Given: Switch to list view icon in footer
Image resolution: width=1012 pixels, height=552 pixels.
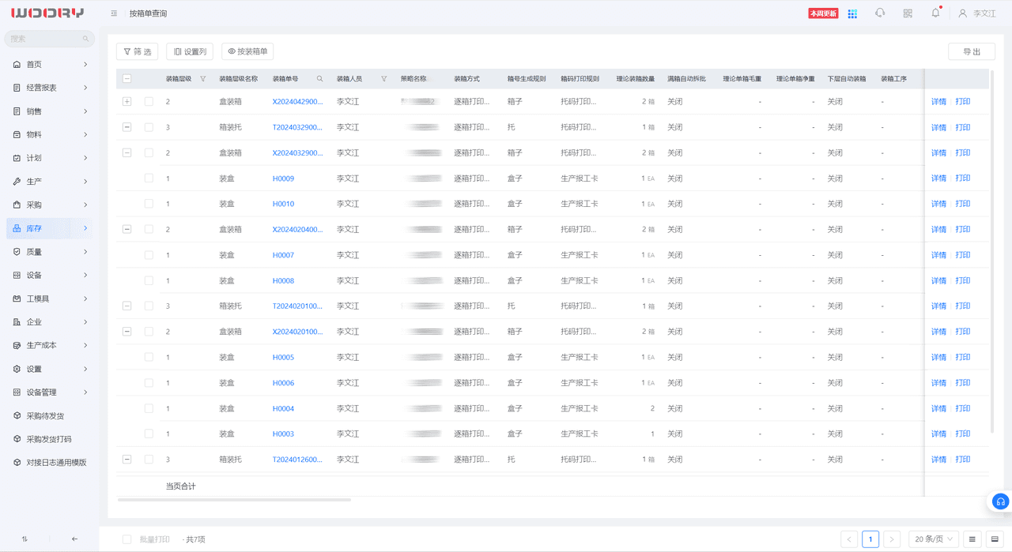Looking at the screenshot, I should 972,539.
